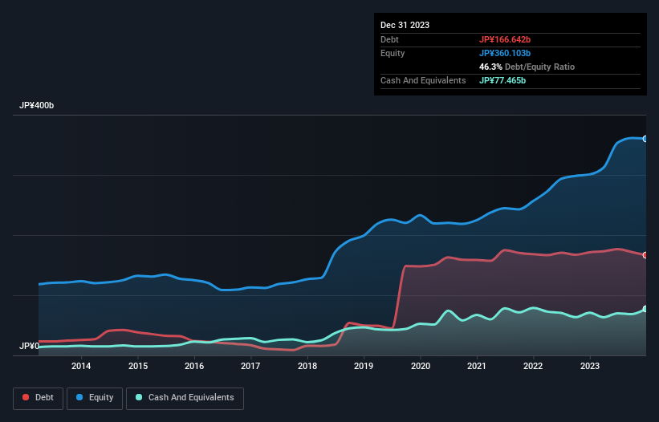Click the Debt row label in tooltip
Screen dimensions: 659x422
pos(389,39)
